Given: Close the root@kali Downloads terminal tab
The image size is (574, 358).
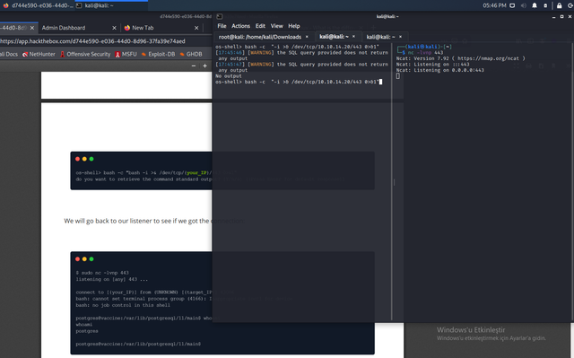Looking at the screenshot, I should pos(307,37).
